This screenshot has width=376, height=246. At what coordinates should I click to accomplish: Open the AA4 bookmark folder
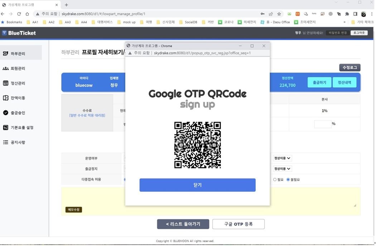pos(81,22)
